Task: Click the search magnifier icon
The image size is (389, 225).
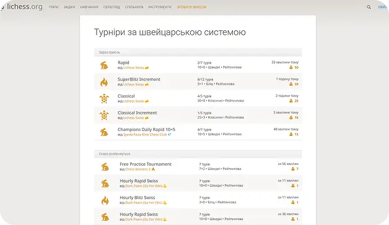Action: tap(369, 7)
